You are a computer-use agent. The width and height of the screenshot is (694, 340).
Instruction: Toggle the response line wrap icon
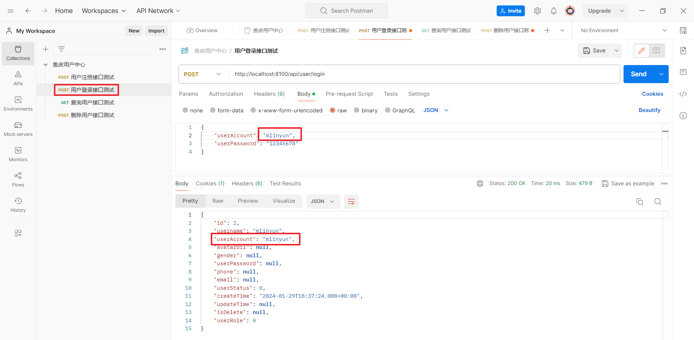click(x=351, y=202)
